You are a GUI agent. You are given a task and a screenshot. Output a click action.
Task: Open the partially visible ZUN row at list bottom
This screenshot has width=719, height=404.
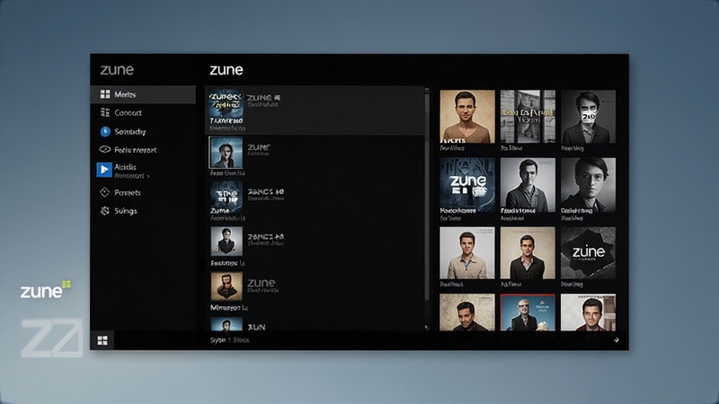point(315,325)
